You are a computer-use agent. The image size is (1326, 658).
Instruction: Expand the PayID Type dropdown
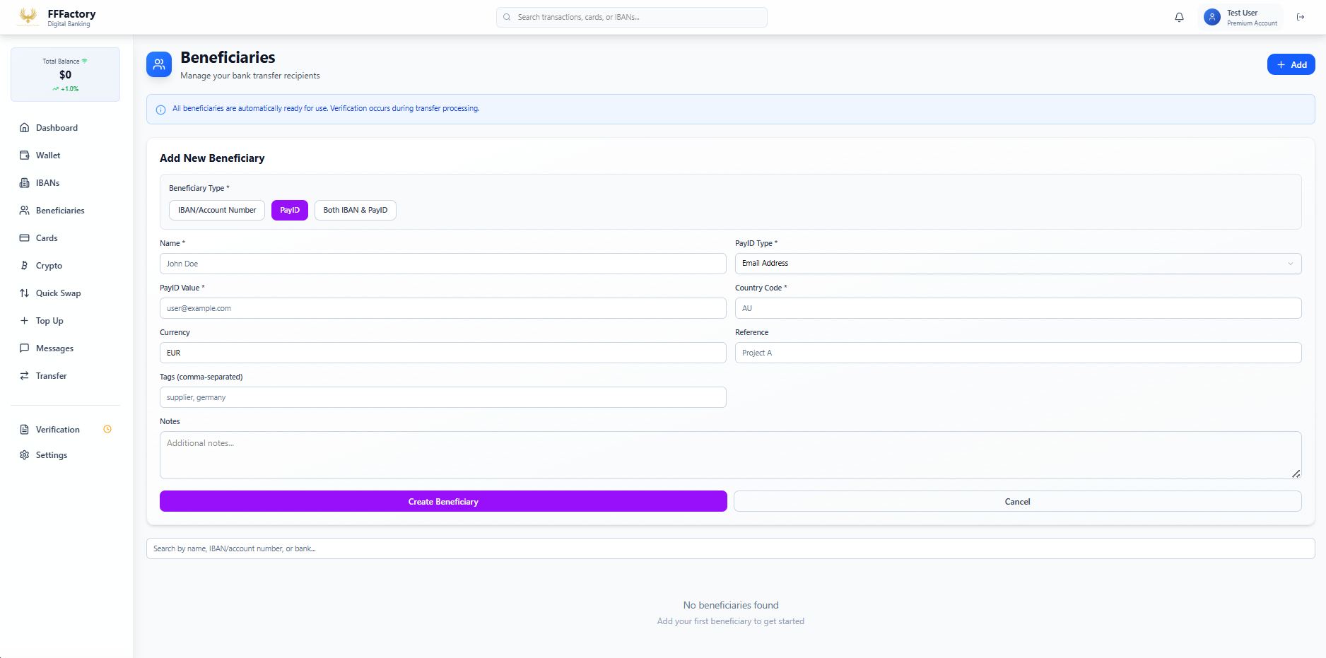tap(1018, 264)
